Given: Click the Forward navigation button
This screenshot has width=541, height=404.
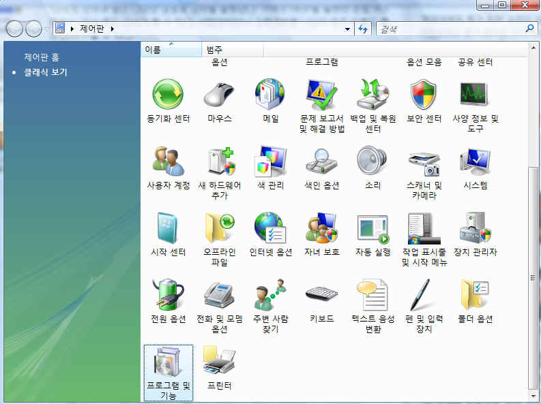Looking at the screenshot, I should click(34, 29).
